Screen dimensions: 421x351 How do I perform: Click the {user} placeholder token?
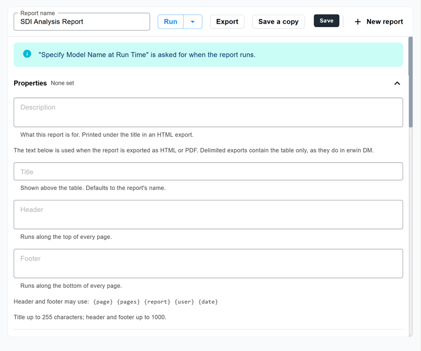[184, 302]
